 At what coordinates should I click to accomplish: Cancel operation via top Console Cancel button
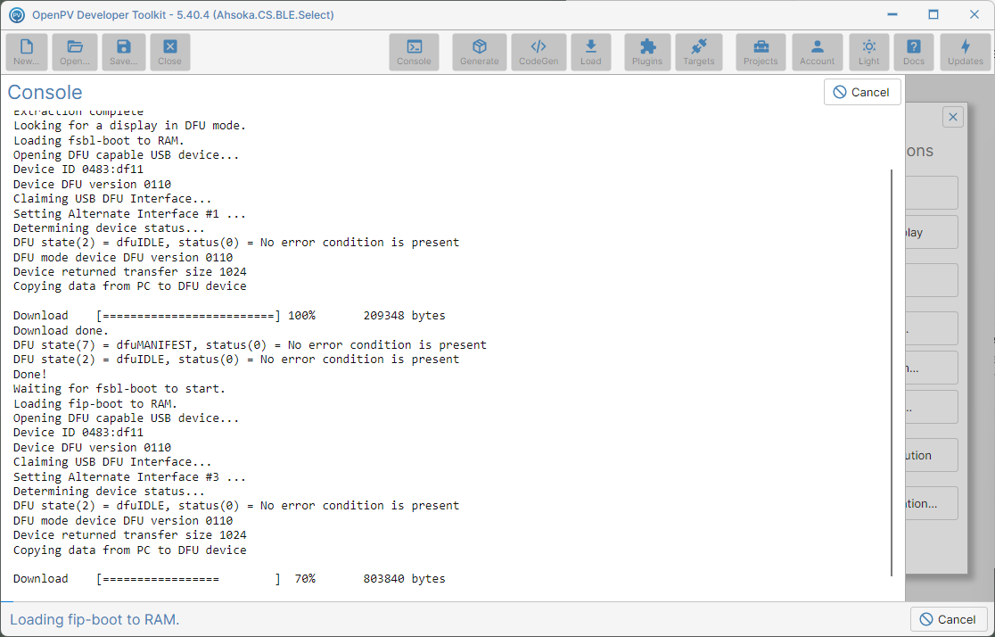point(862,92)
